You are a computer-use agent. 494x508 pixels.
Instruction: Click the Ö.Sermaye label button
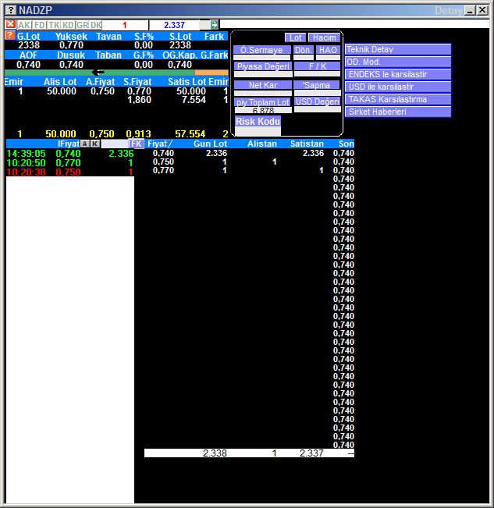261,50
